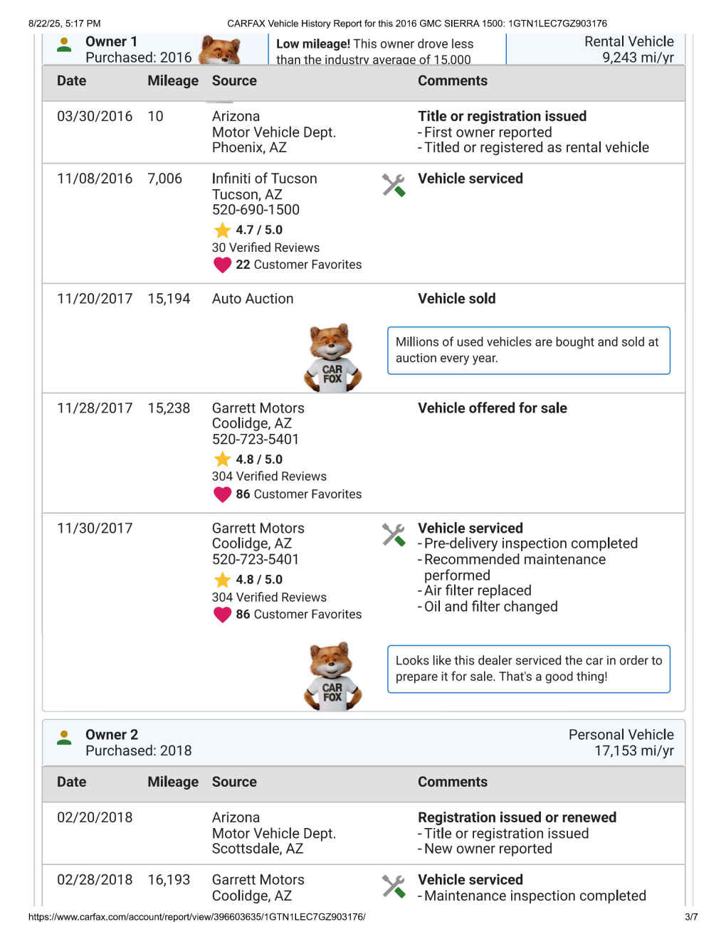Image resolution: width=726 pixels, height=939 pixels.
Task: Click fox mascot in the Owner 1 header
Action: tap(219, 50)
